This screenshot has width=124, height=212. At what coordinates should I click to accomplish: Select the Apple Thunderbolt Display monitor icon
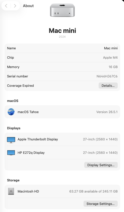pyautogui.click(x=11, y=140)
